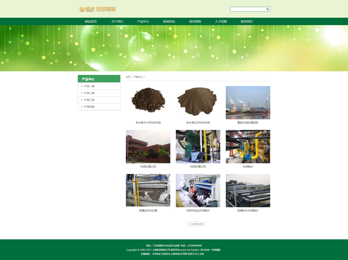The height and width of the screenshot is (260, 348).
Task: Click the yellow pipes 污泥脱水 thumbnail
Action: [x=248, y=146]
